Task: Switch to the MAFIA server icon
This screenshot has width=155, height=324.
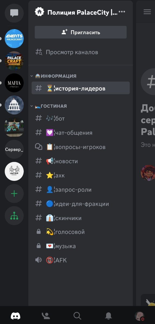Action: 14,83
